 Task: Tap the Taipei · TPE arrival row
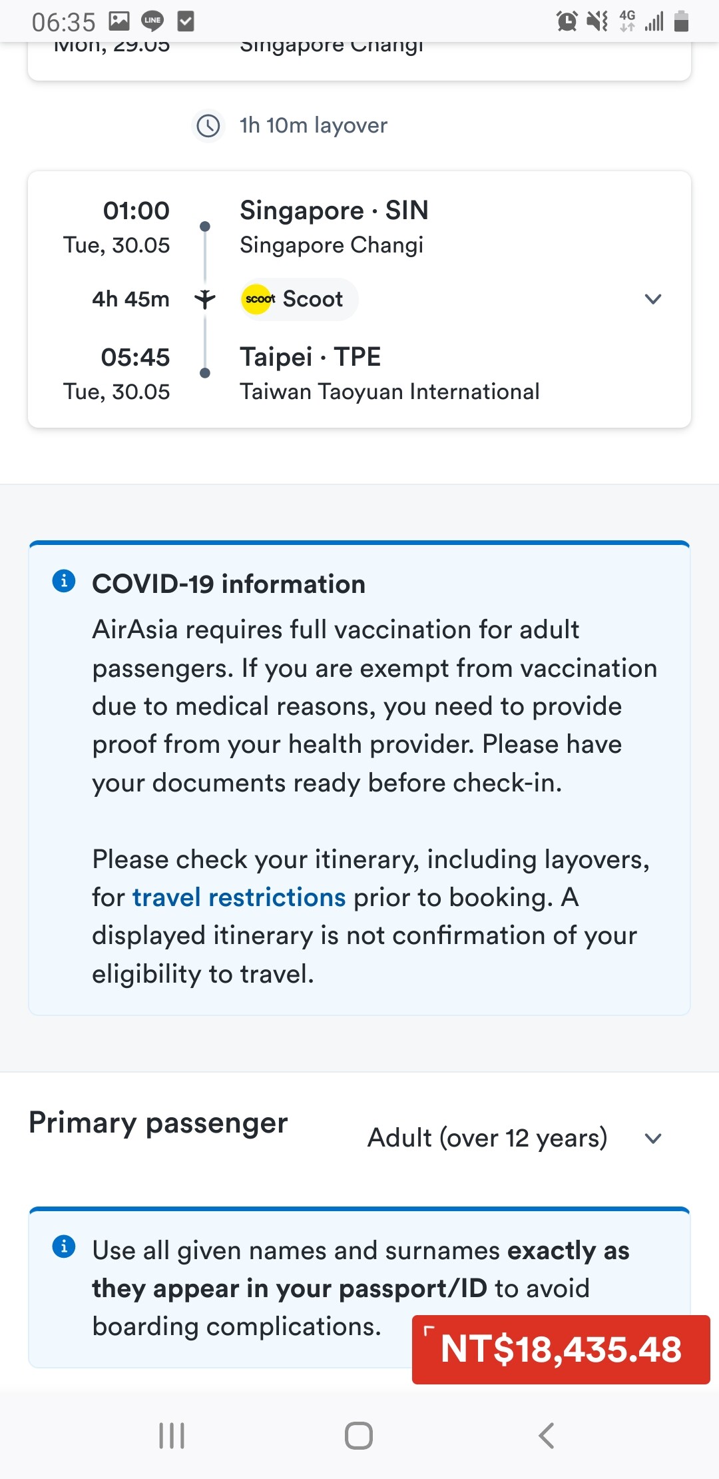[310, 357]
